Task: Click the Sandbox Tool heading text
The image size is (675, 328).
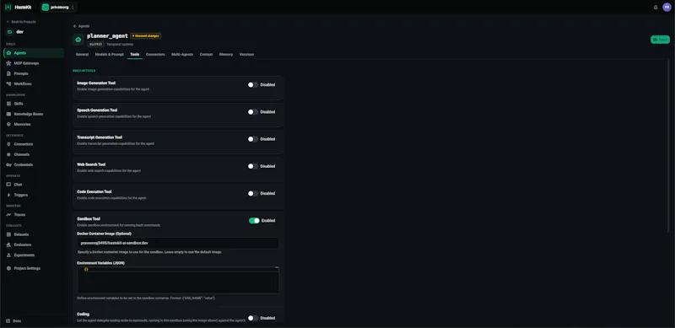Action: point(89,218)
